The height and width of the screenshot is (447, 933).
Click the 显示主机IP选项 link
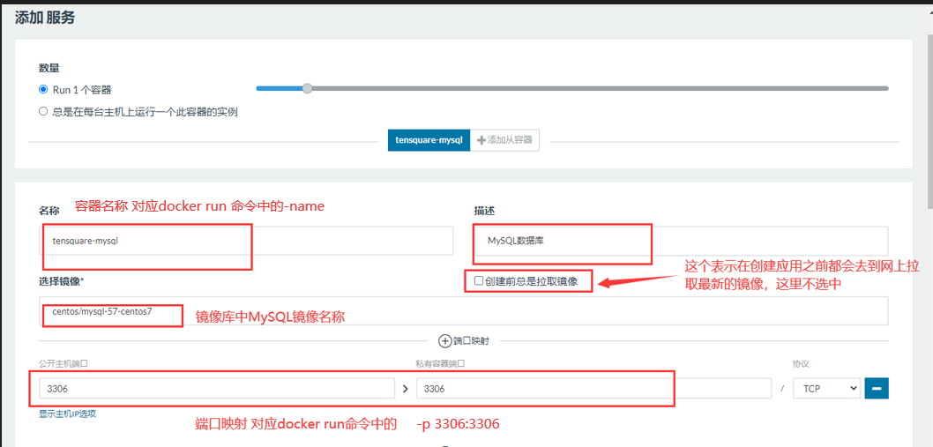pos(67,413)
